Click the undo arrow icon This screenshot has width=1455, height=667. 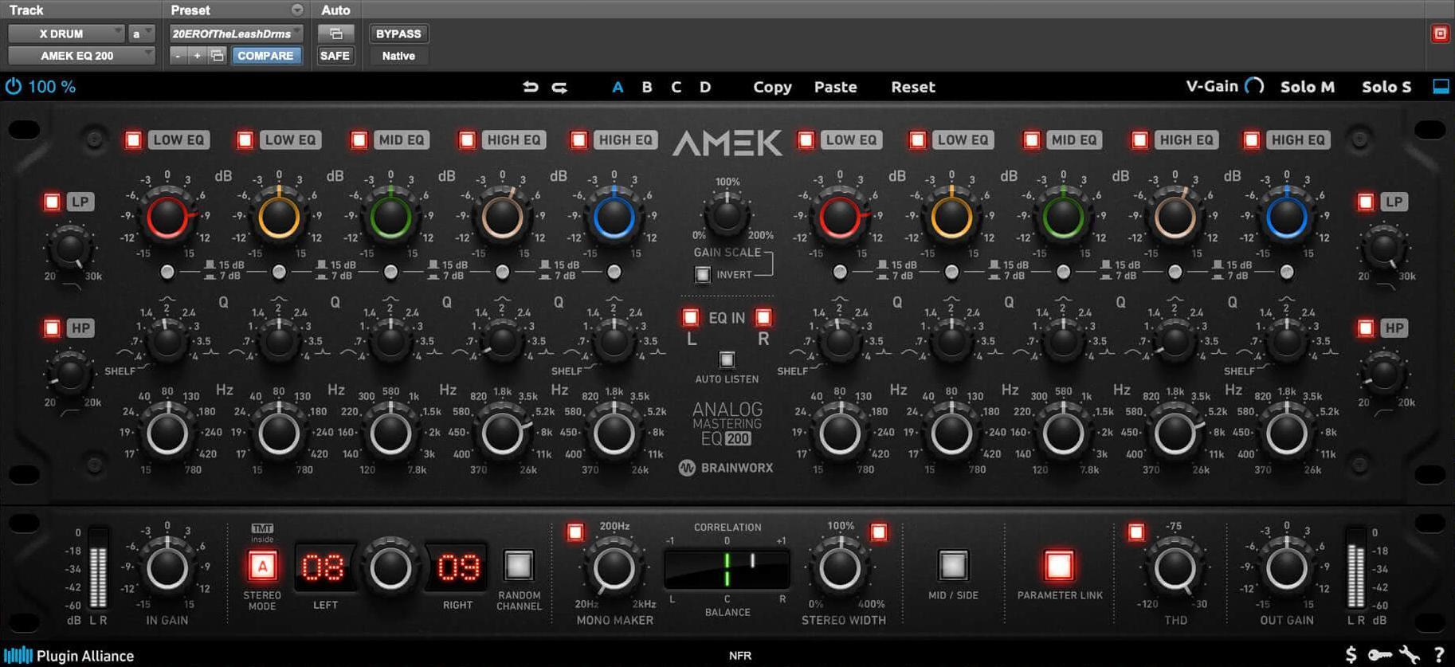(x=530, y=87)
